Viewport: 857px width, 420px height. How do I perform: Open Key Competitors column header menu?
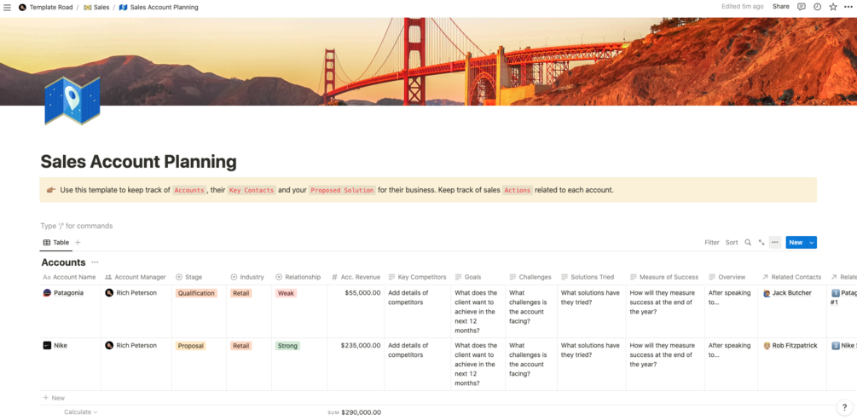tap(418, 277)
